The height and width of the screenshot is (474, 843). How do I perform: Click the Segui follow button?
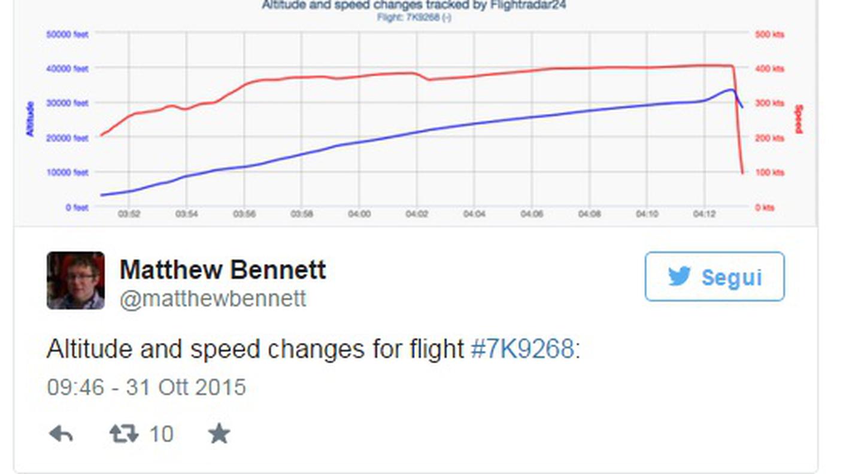point(714,276)
